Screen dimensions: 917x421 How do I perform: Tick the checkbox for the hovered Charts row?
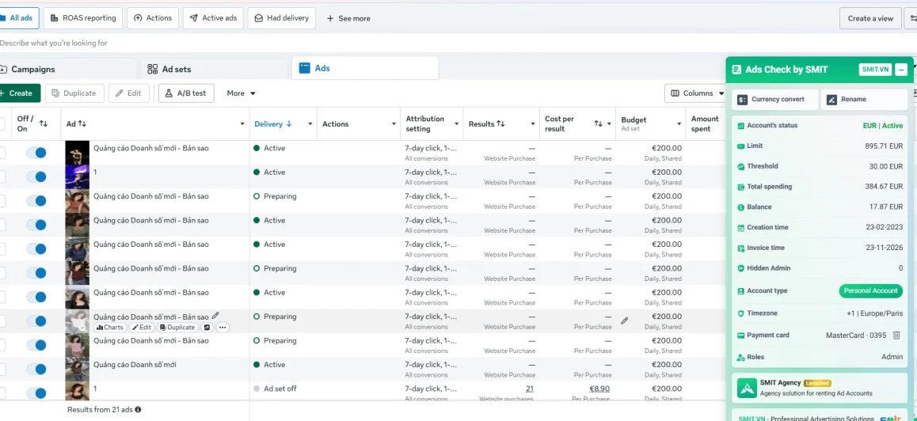2,321
